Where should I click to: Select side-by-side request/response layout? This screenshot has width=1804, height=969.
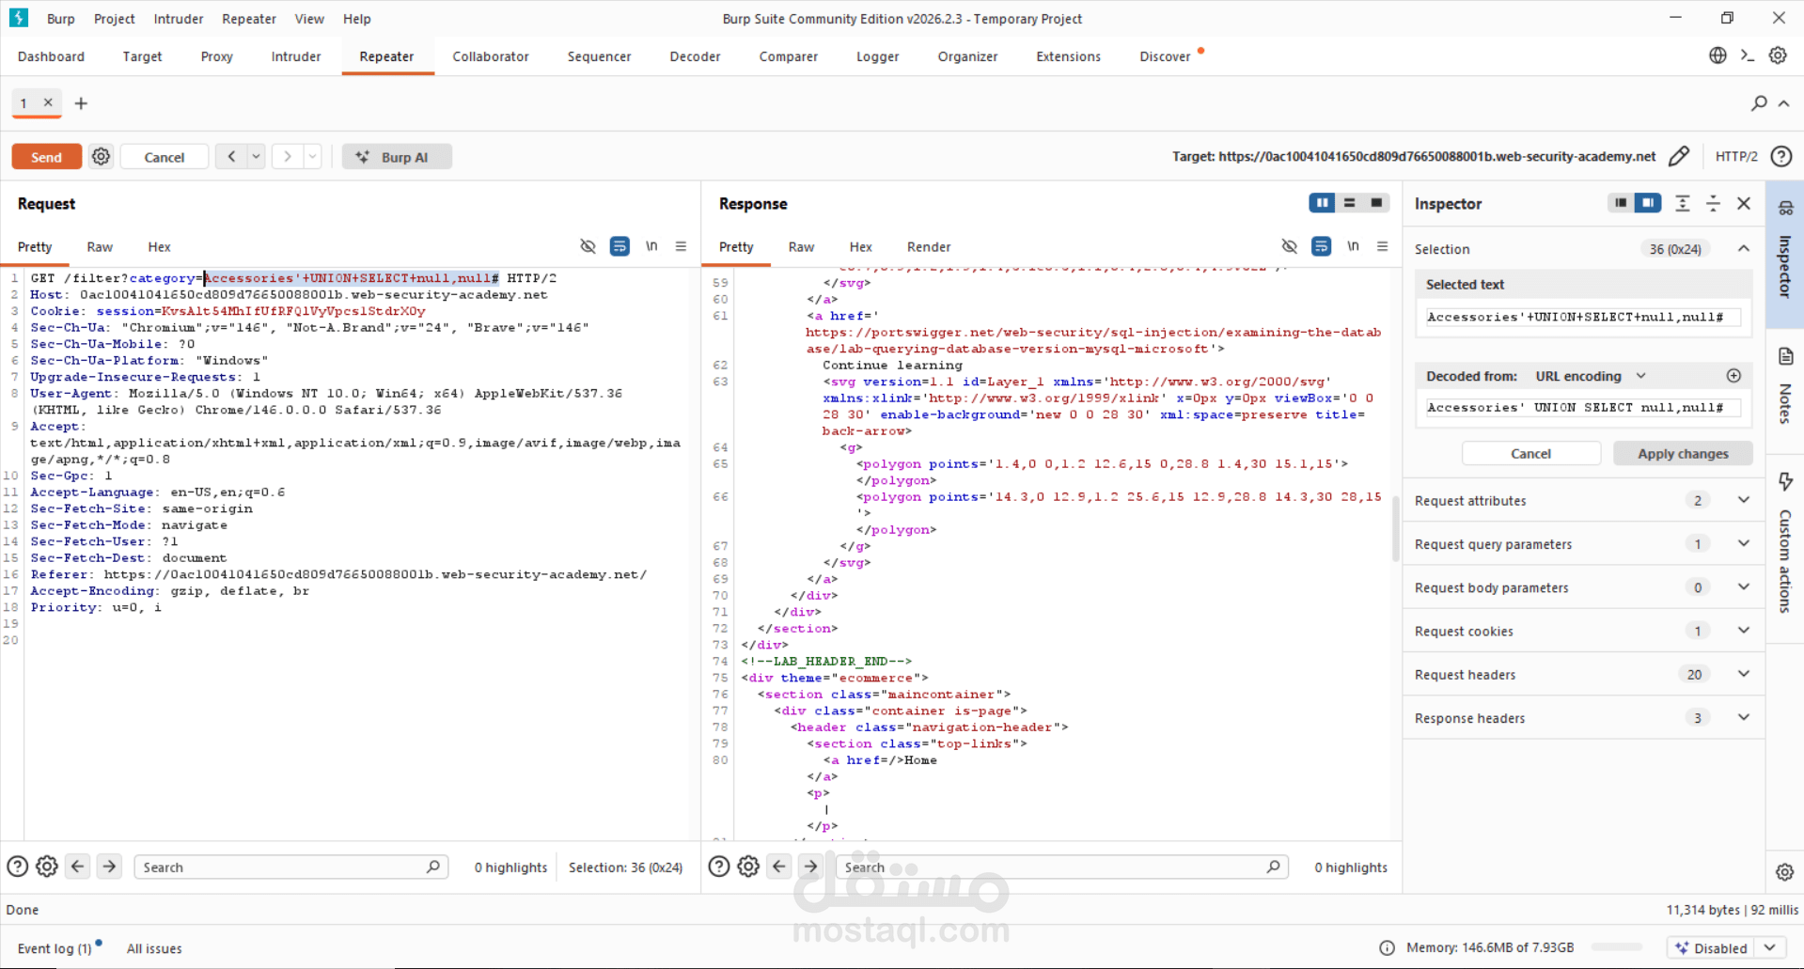coord(1322,203)
